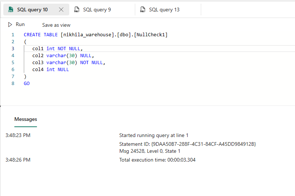Switch to the SQL query 9 tab
295x196 pixels.
(102, 10)
